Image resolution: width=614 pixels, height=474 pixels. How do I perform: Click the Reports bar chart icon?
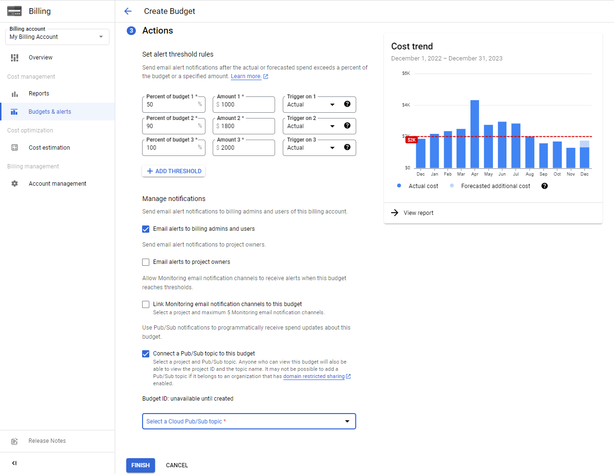click(x=14, y=94)
